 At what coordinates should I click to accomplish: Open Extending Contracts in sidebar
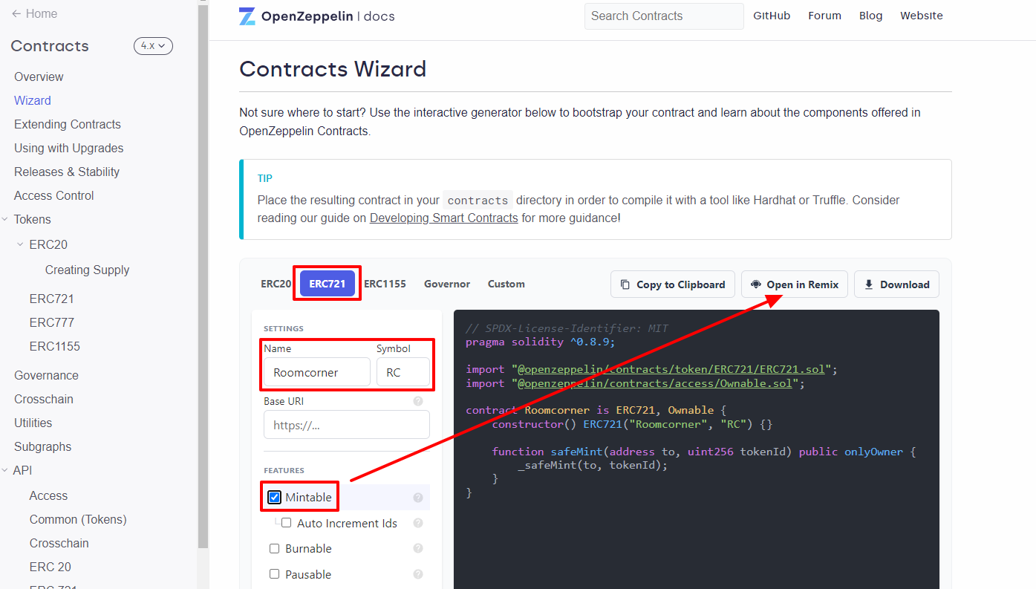68,124
